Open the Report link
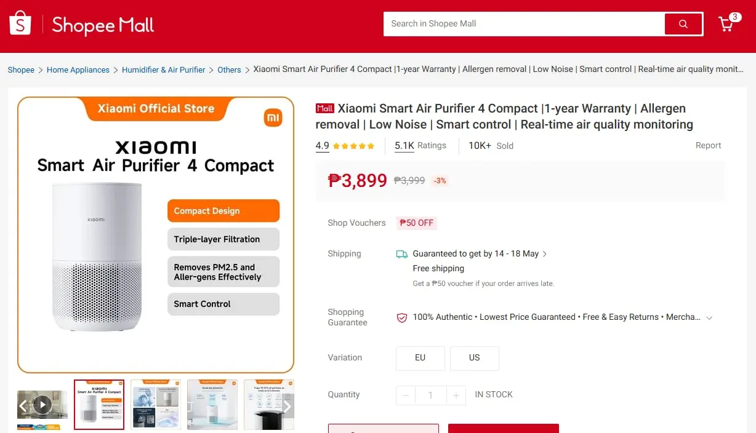Image resolution: width=756 pixels, height=433 pixels. (x=708, y=146)
